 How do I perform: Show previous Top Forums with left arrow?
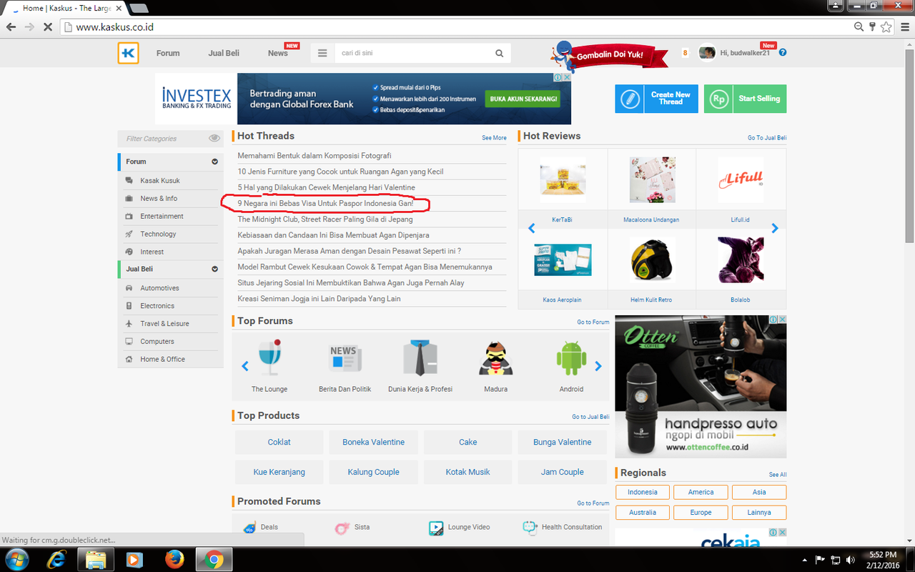pyautogui.click(x=244, y=366)
